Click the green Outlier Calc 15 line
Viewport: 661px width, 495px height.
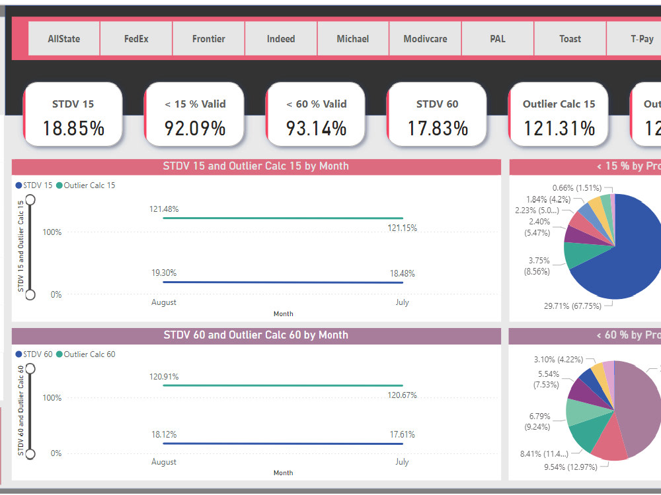pyautogui.click(x=283, y=218)
